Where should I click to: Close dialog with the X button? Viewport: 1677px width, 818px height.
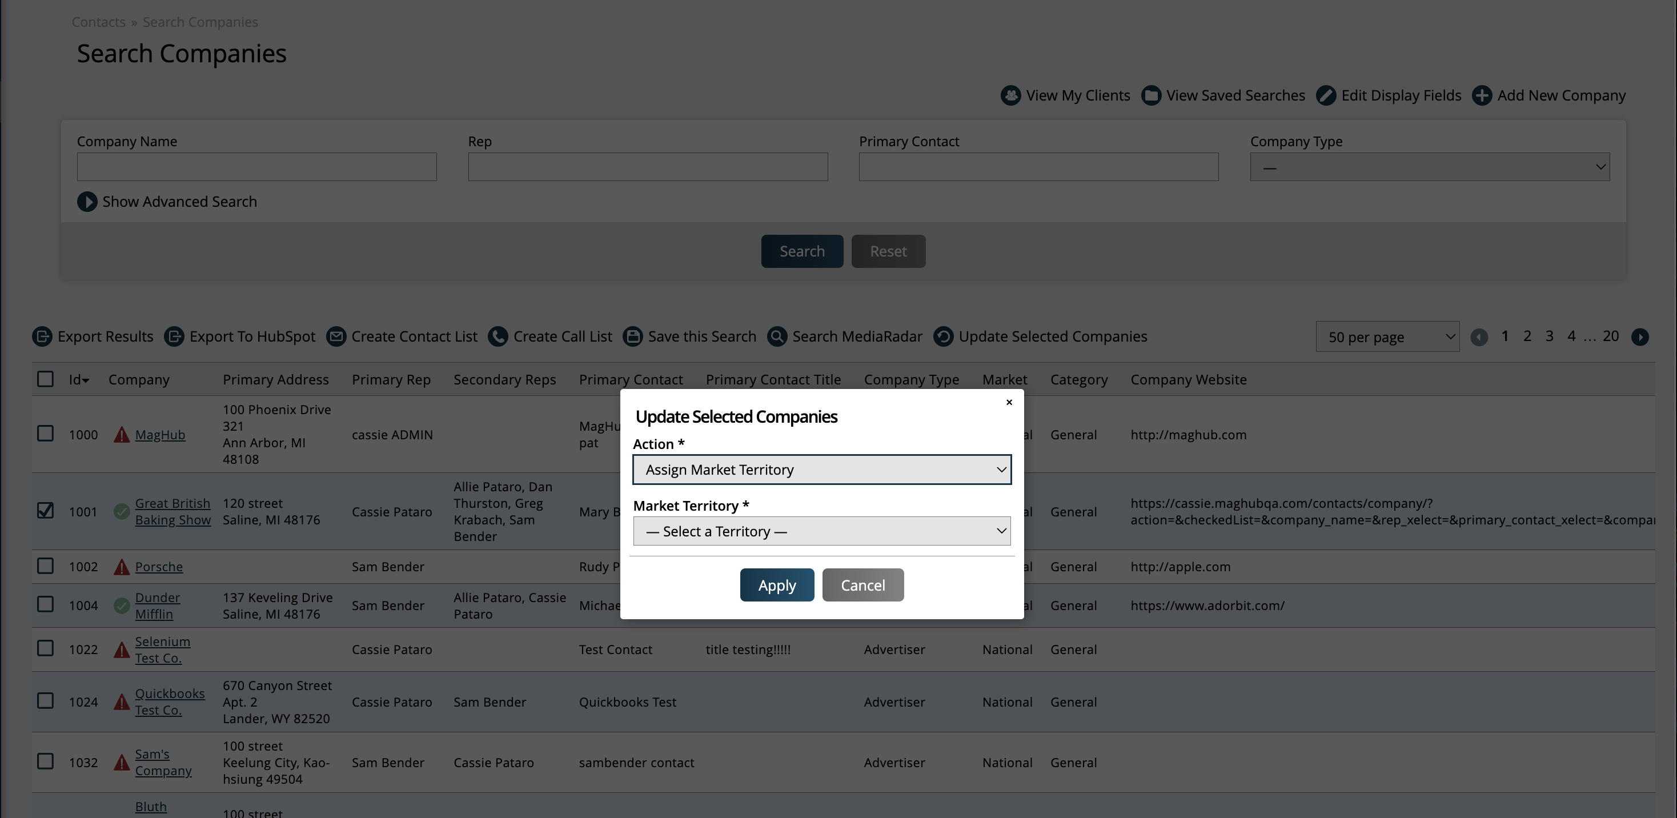pyautogui.click(x=1009, y=403)
